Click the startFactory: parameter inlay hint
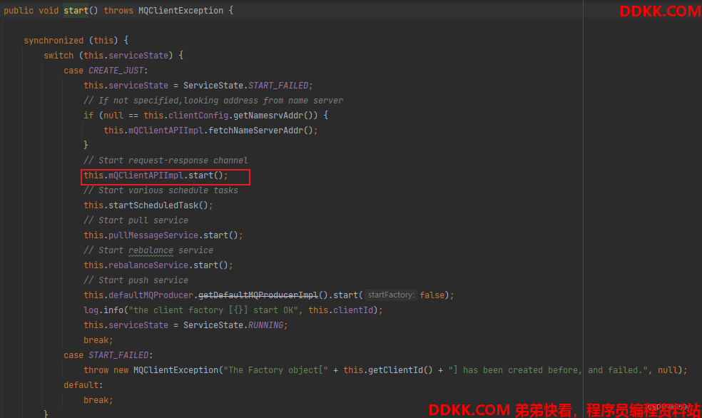702x418 pixels. coord(391,295)
